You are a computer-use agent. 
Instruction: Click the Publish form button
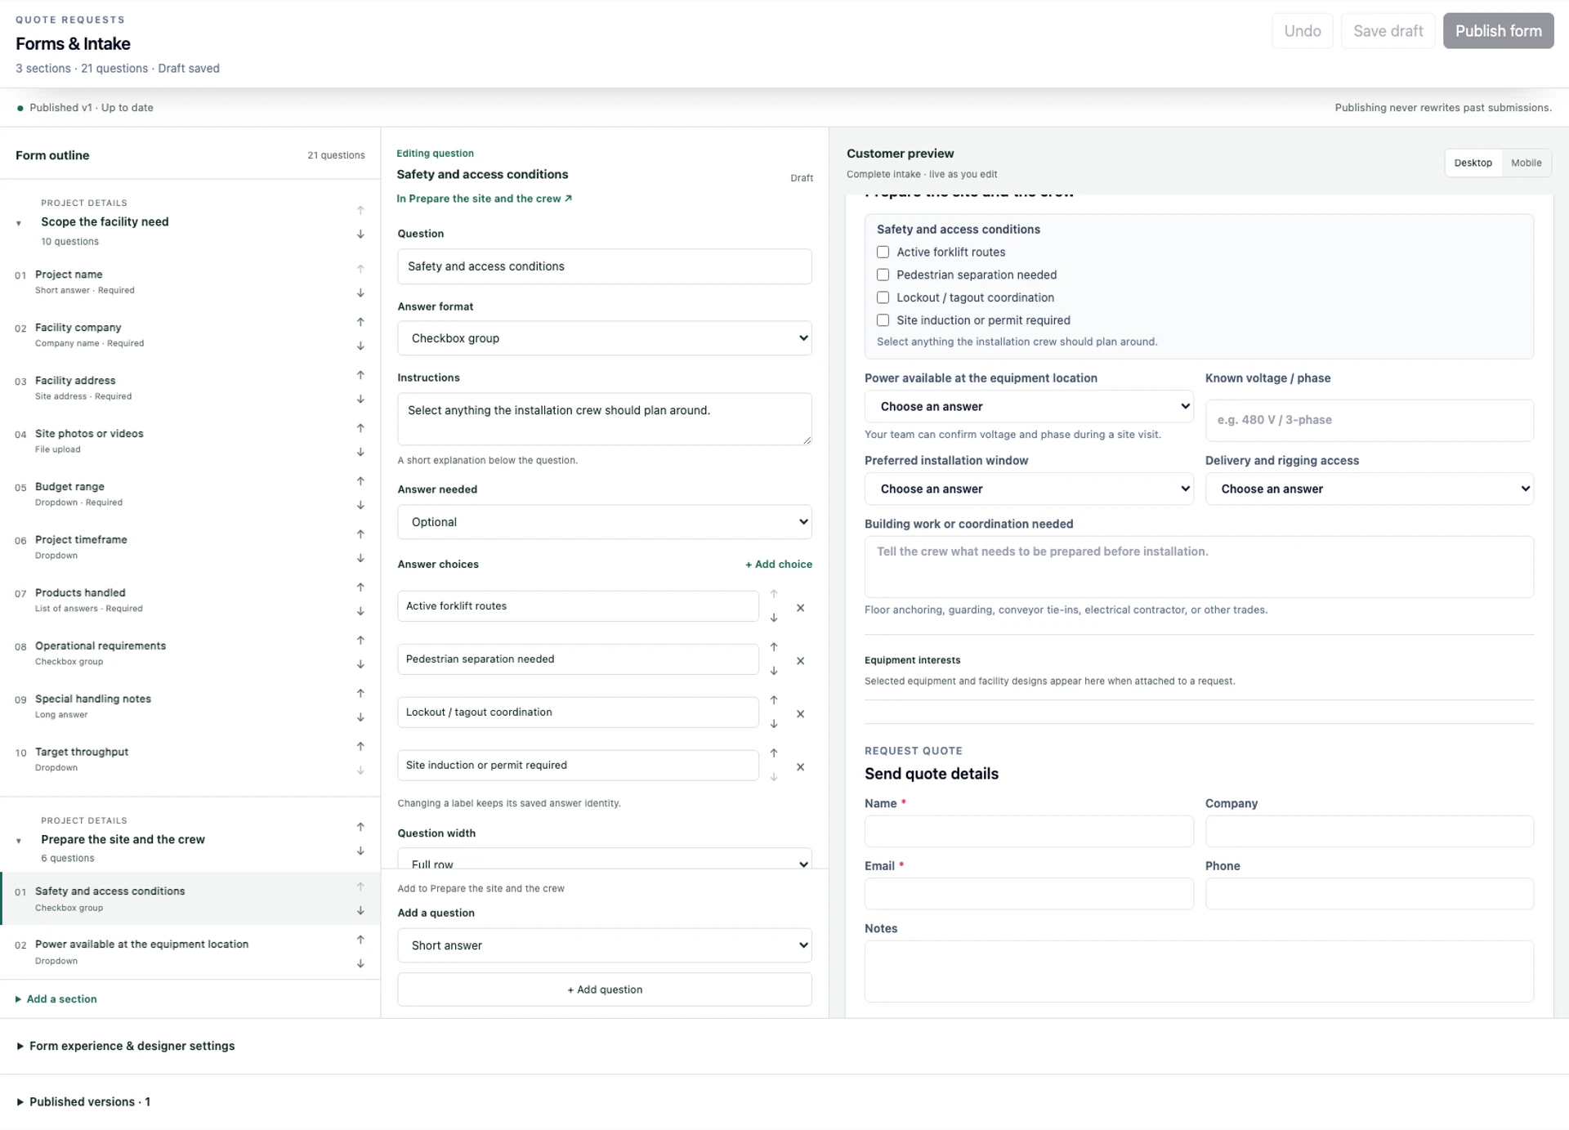click(1498, 31)
